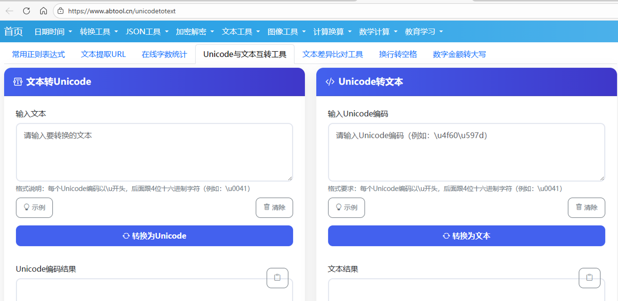
Task: Switch to 常用正则表达式 tab
Action: (x=39, y=54)
